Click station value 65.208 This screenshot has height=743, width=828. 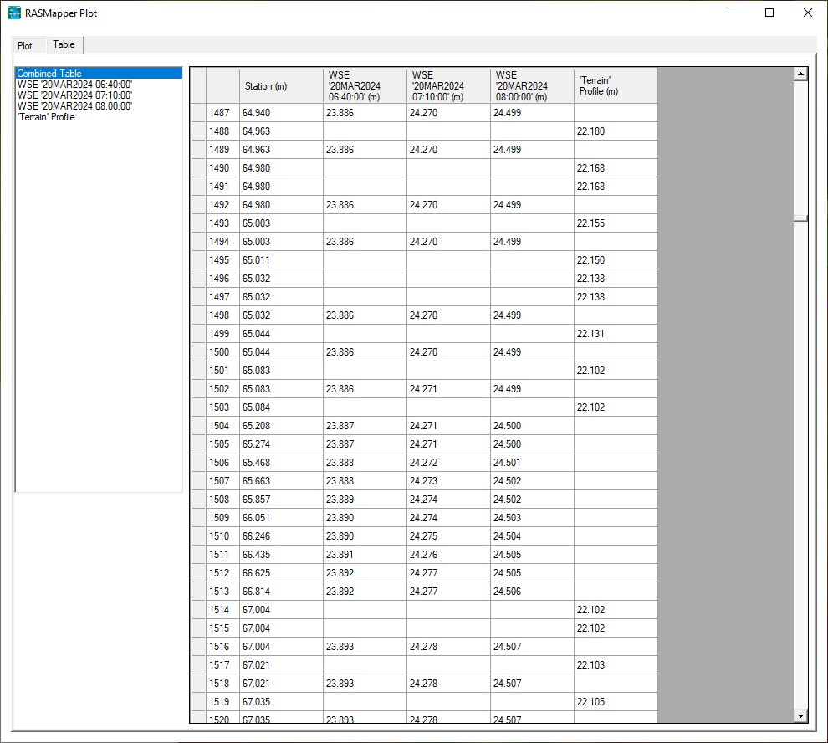281,425
